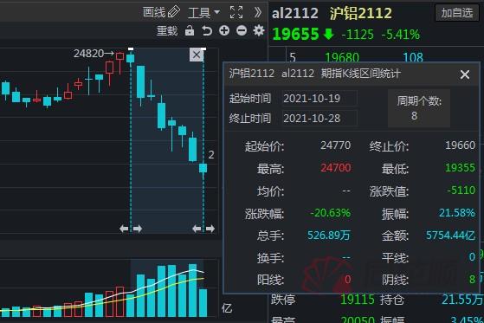Expand more toolbar options with double chevron
The height and width of the screenshot is (323, 484).
257,13
